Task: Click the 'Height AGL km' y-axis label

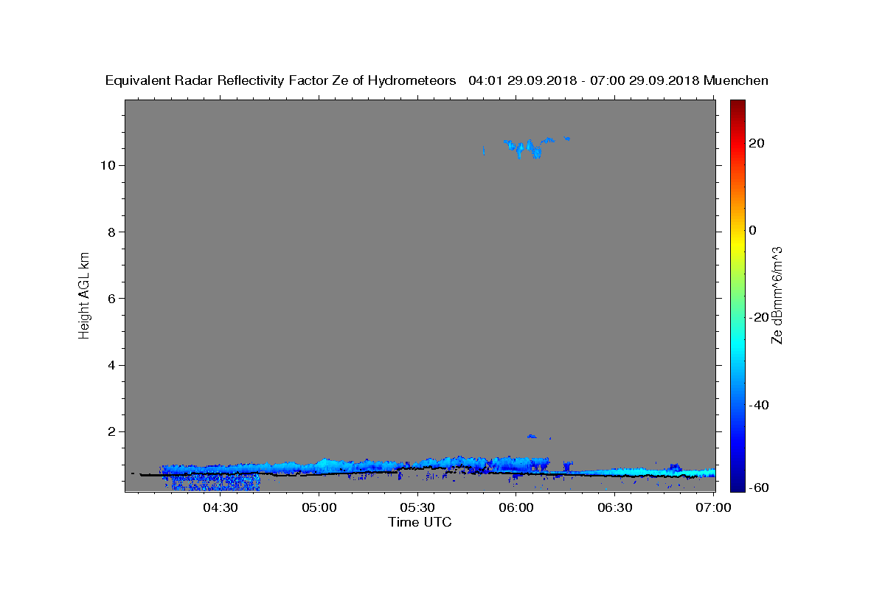Action: click(x=84, y=295)
